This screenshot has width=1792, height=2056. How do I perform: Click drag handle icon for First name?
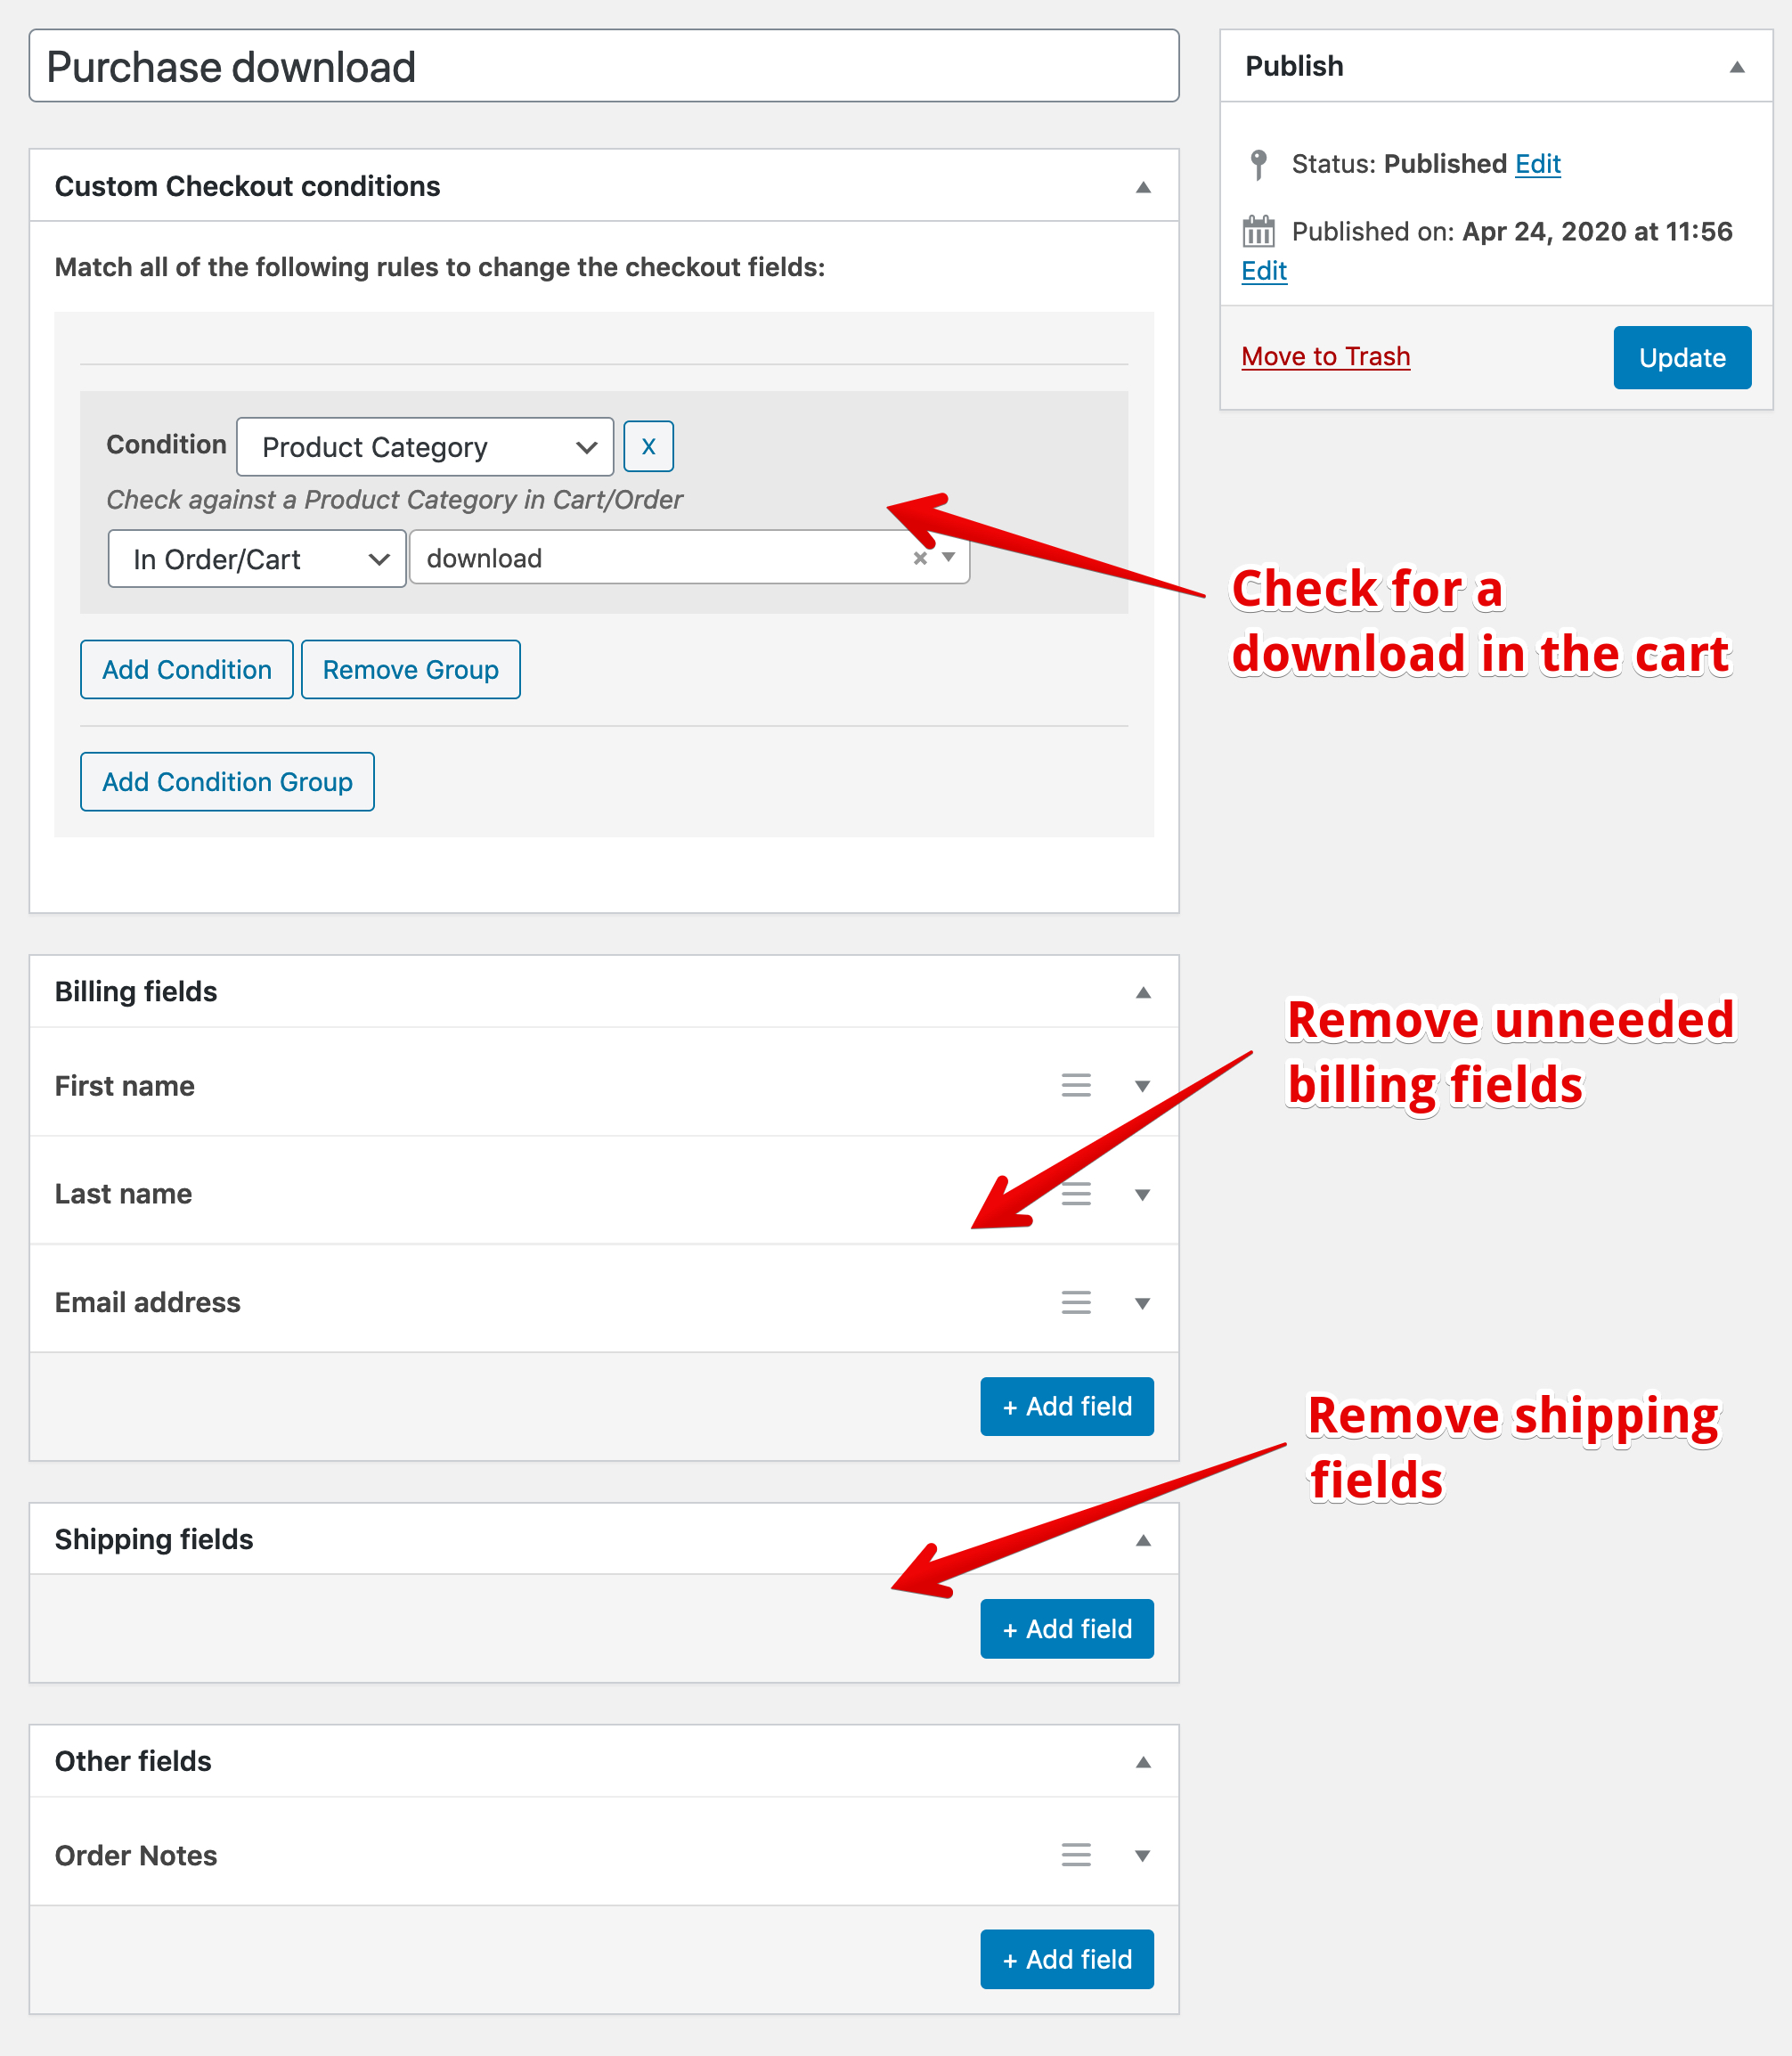(1075, 1085)
